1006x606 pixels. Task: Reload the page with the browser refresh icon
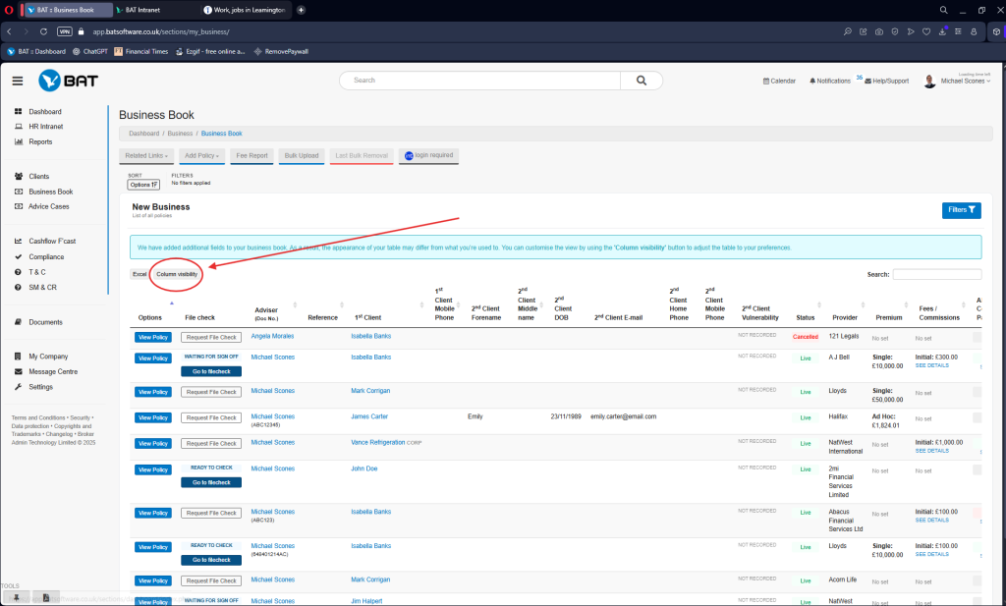(42, 31)
